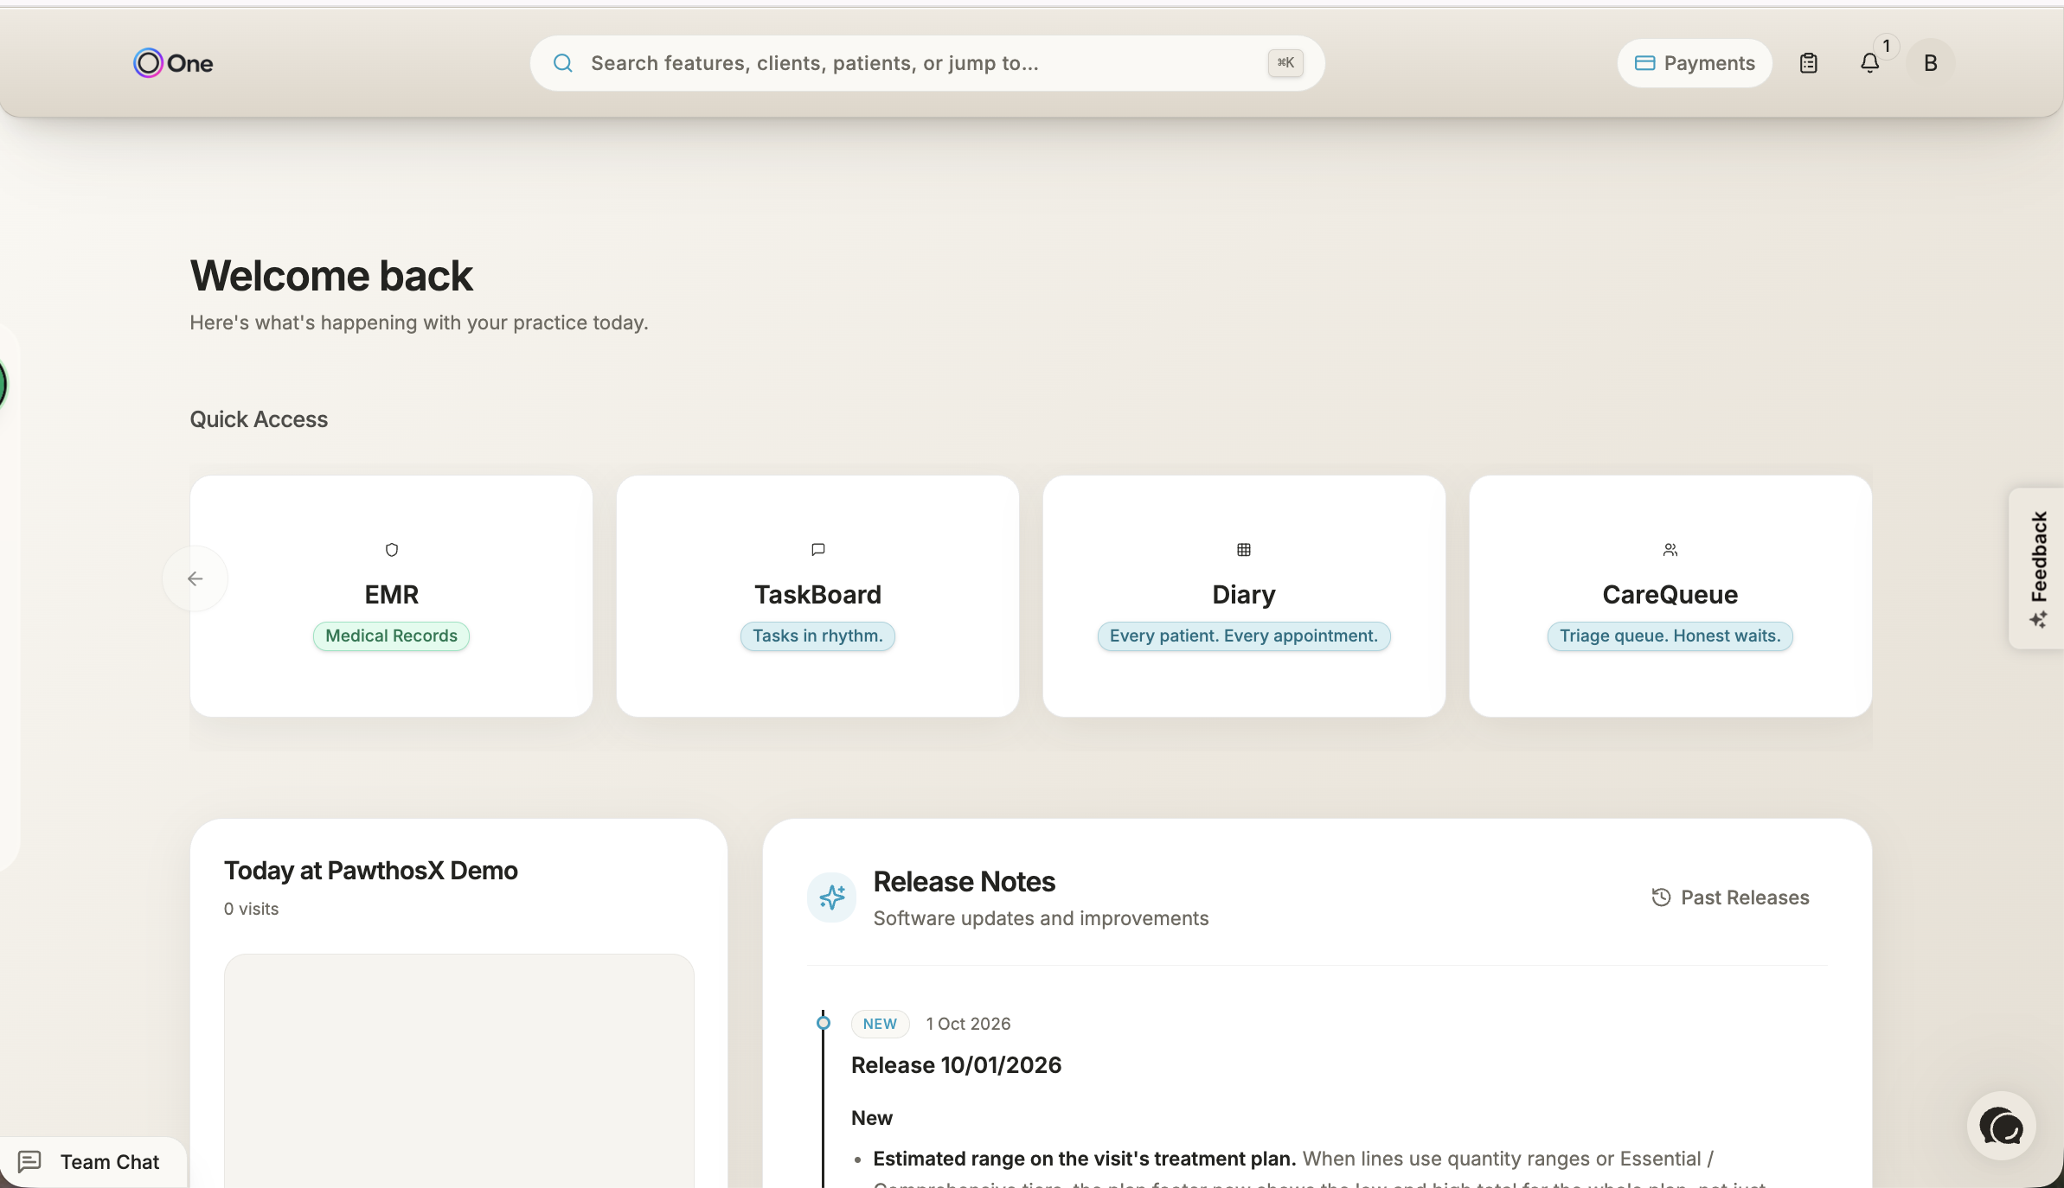Open the clipboard icon next to Payments

point(1808,63)
